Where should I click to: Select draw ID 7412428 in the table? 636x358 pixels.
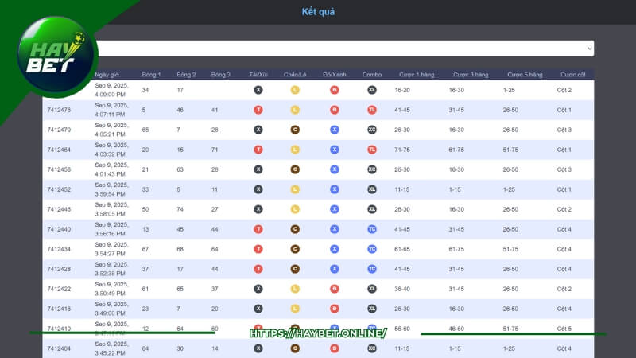coord(59,269)
